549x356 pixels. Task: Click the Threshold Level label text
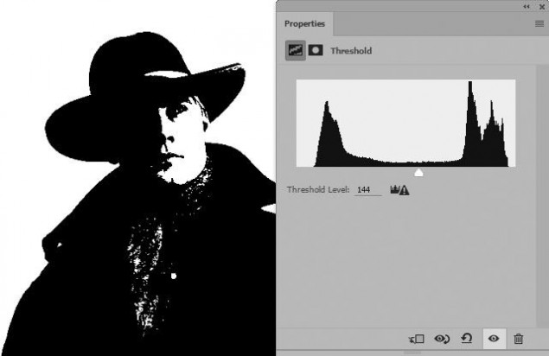tap(318, 190)
